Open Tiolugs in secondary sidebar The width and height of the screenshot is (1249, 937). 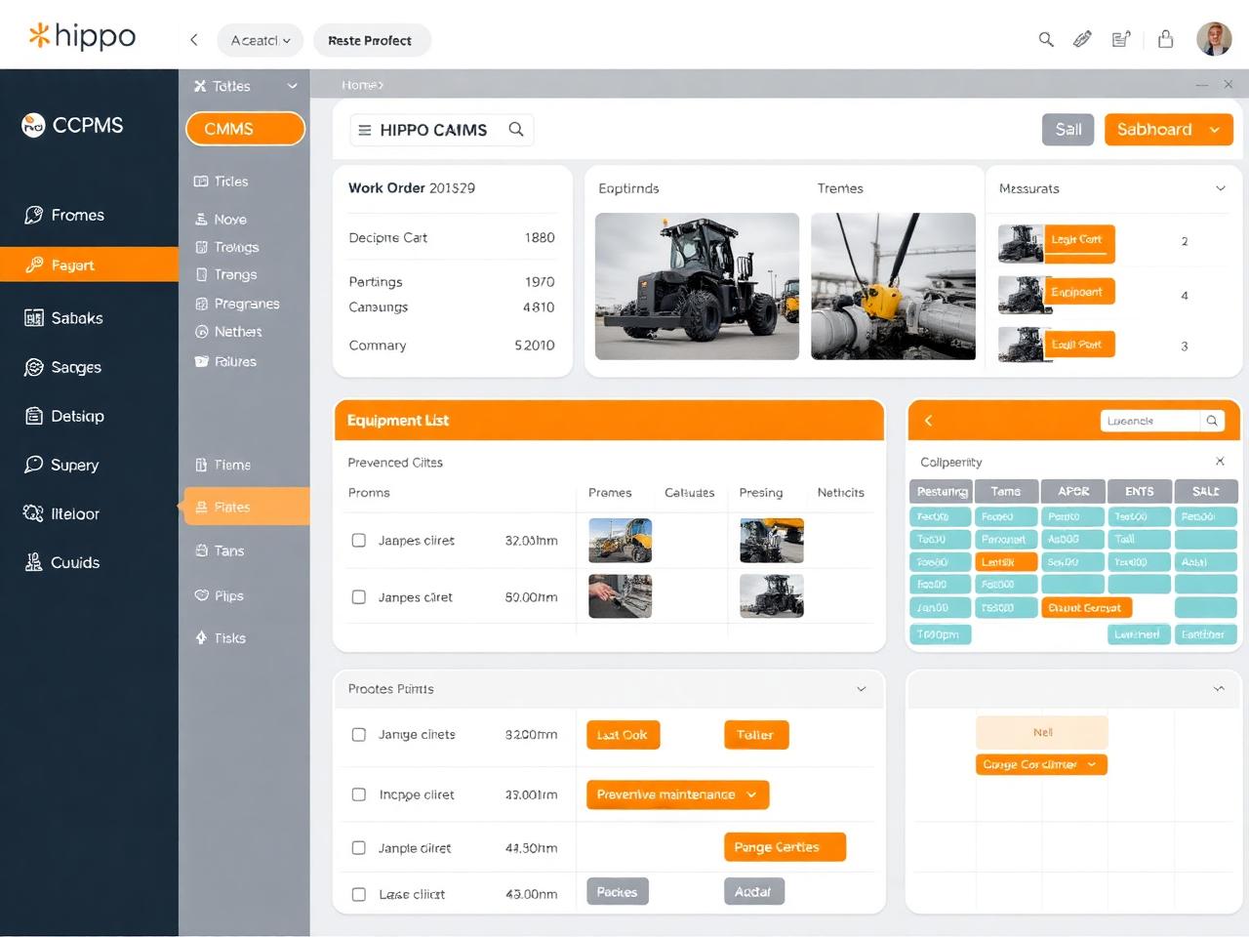[226, 247]
